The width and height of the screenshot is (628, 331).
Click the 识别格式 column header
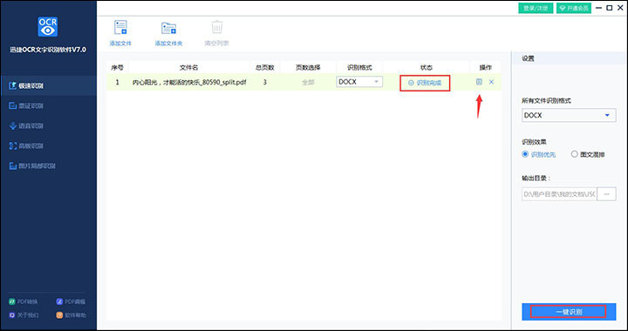(x=359, y=68)
